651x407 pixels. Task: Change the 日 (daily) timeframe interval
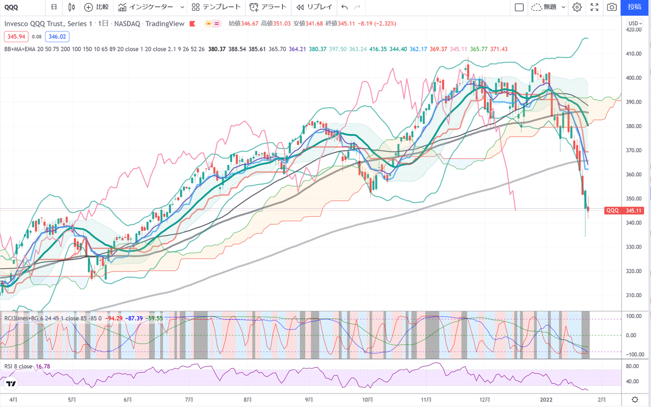click(53, 7)
